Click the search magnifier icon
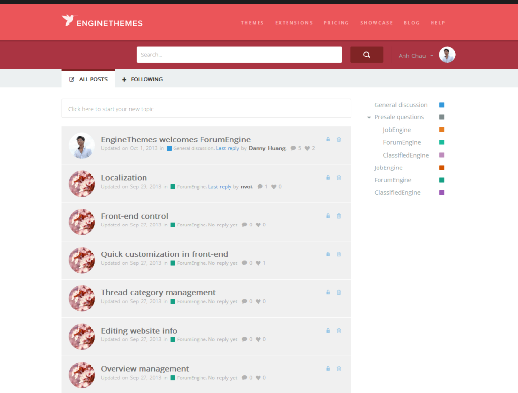This screenshot has width=518, height=393. pos(367,54)
